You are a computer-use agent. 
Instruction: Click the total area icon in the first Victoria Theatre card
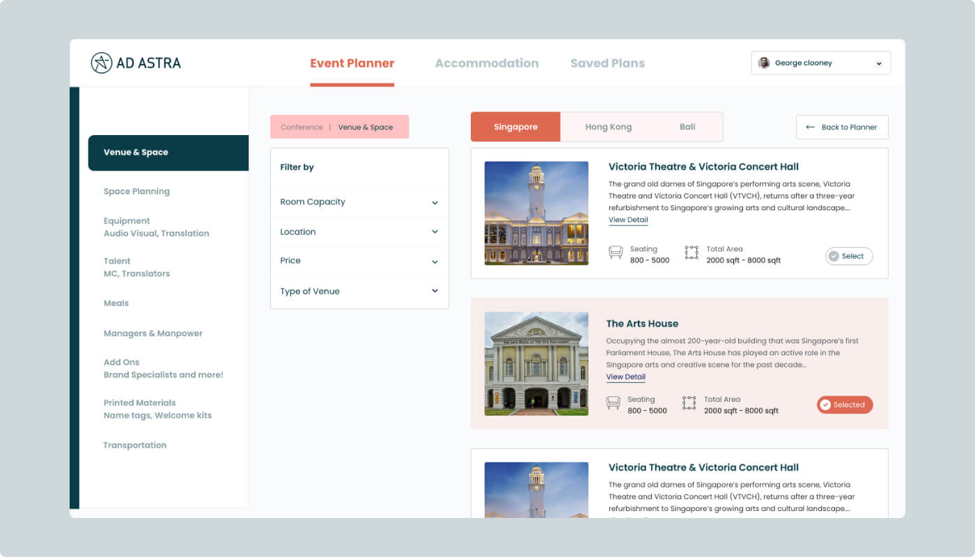tap(692, 252)
